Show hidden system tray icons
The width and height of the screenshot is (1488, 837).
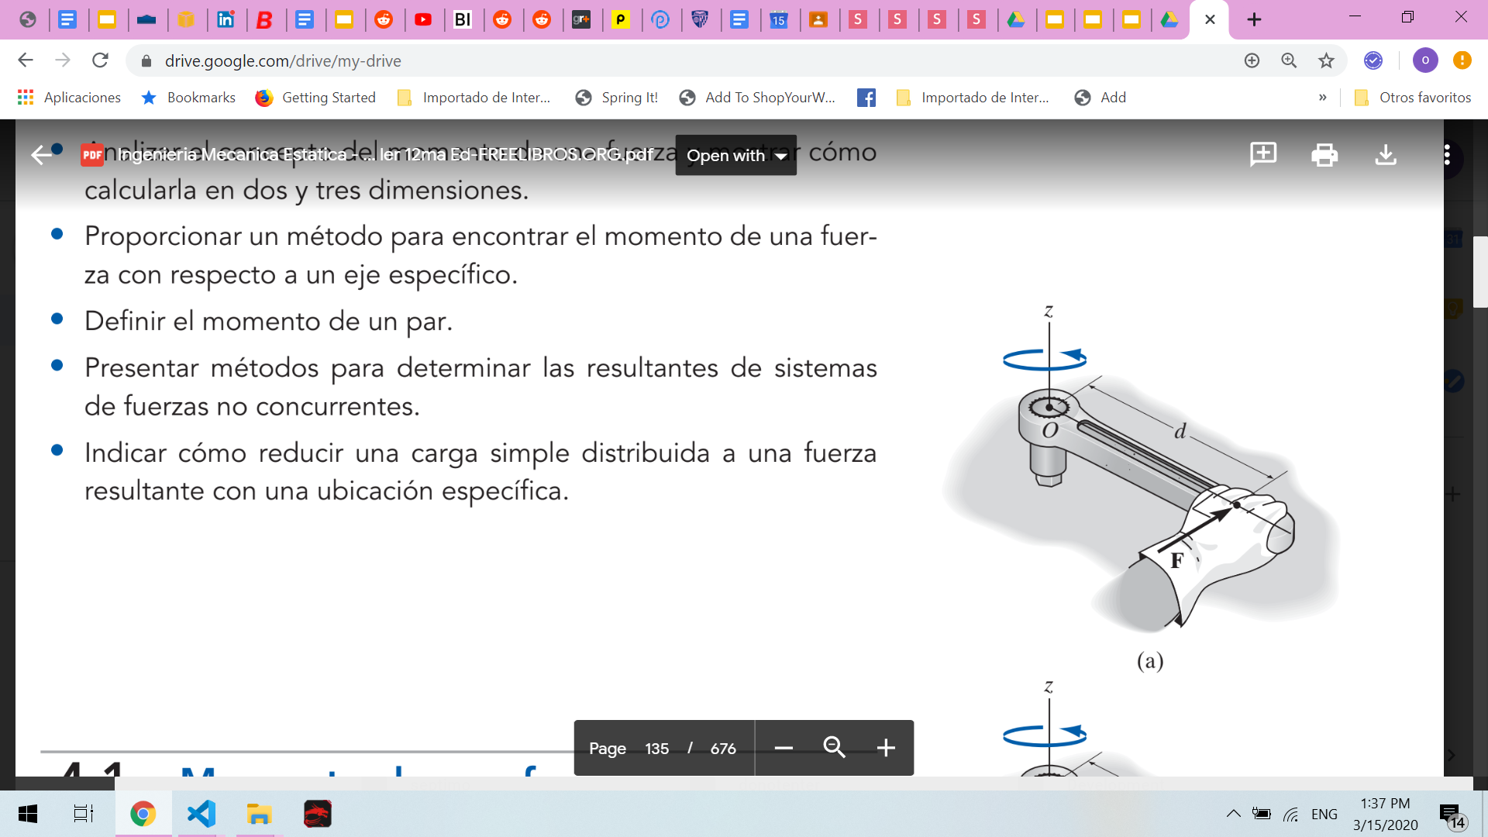[x=1233, y=814]
